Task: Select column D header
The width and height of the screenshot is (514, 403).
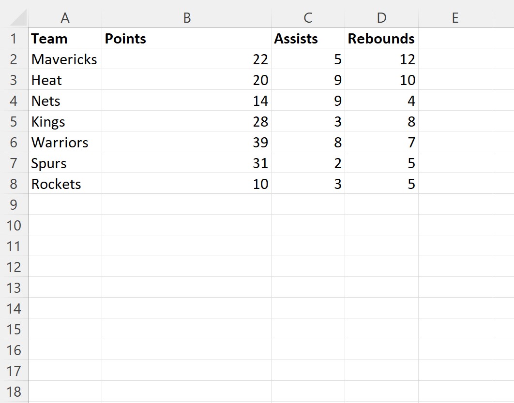Action: (x=381, y=18)
